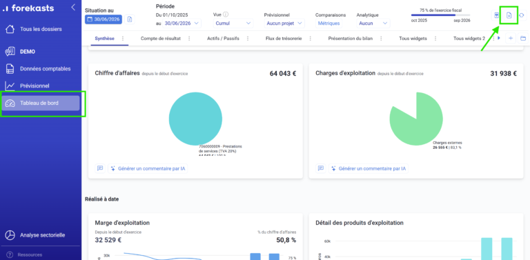The width and height of the screenshot is (530, 260).
Task: Click the export document download icon
Action: pyautogui.click(x=509, y=15)
